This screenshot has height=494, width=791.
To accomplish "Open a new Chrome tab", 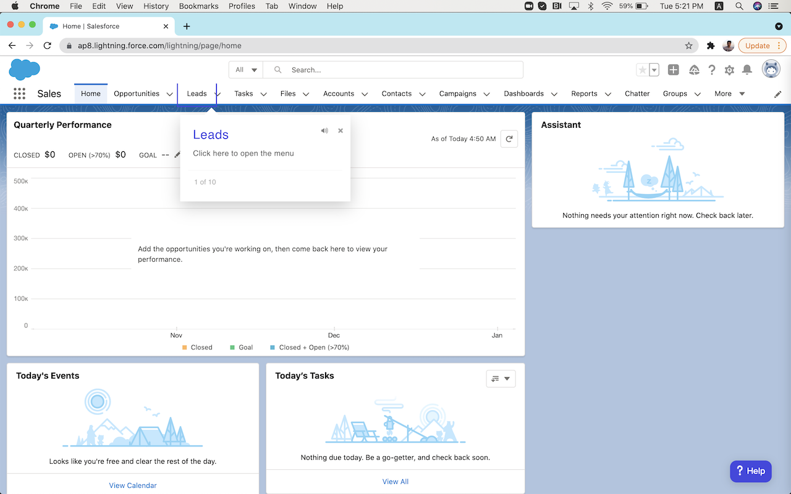I will click(187, 26).
